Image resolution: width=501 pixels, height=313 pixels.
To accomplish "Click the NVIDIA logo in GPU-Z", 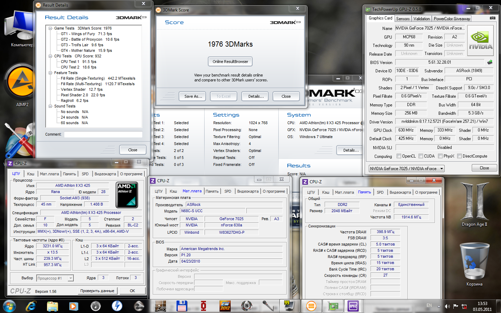I will 480,41.
